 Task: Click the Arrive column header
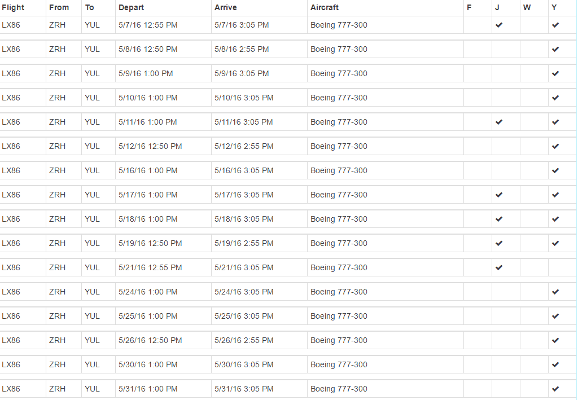pos(226,7)
